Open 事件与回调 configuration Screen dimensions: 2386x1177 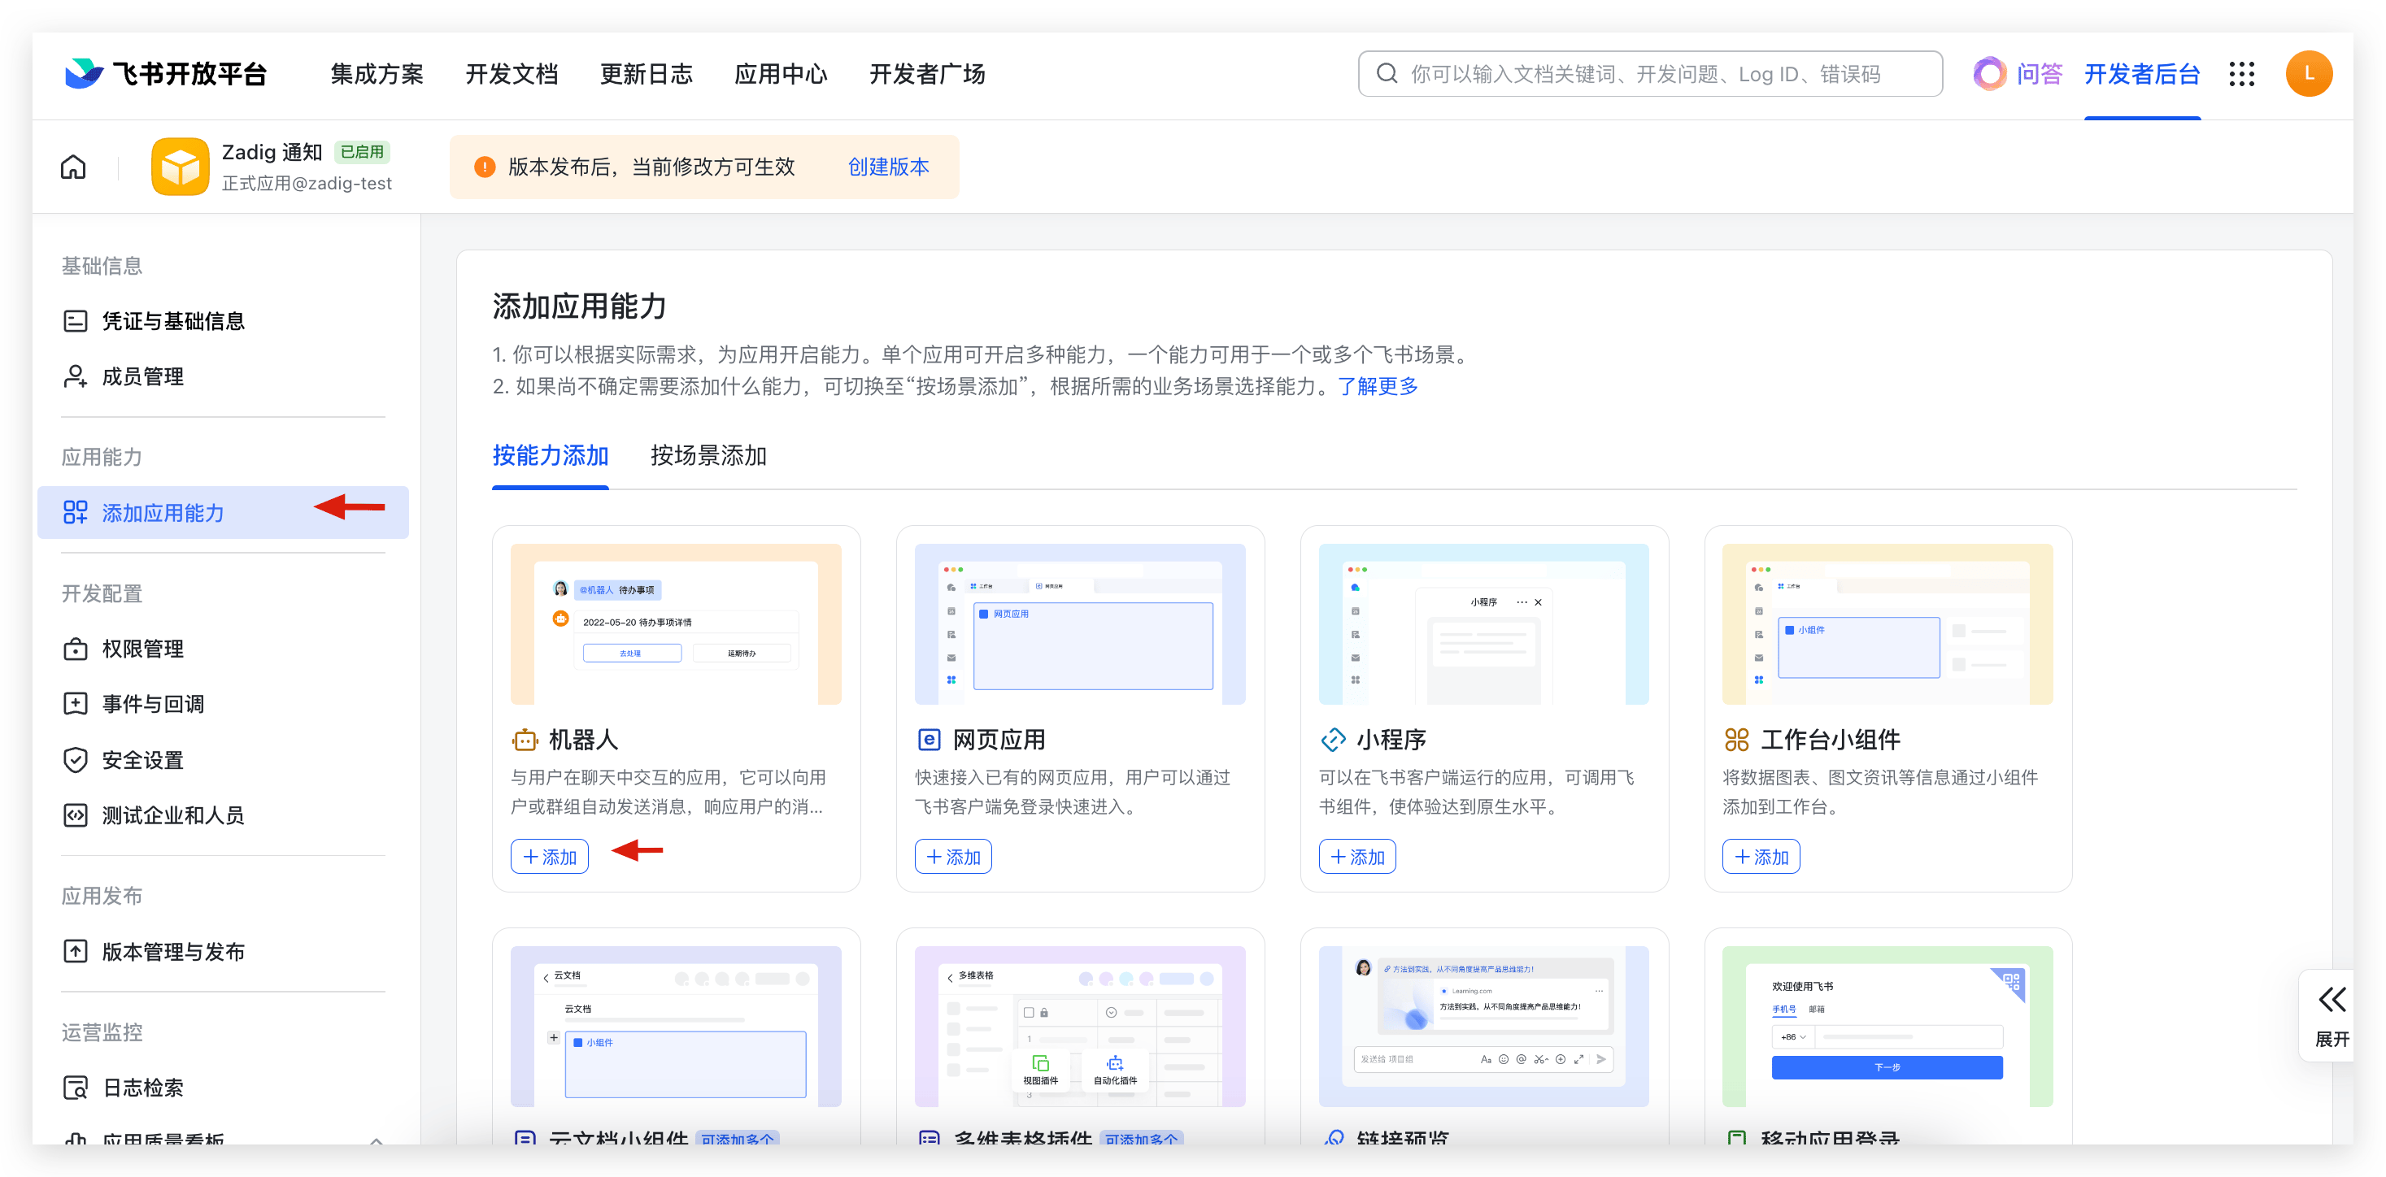(x=152, y=705)
